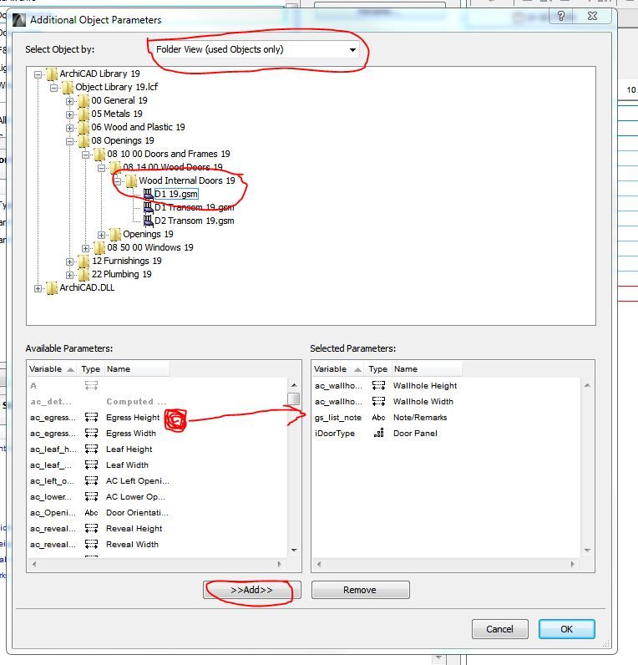The height and width of the screenshot is (665, 638).
Task: Click the D2 Transom 19.gsm door icon
Action: pos(148,221)
